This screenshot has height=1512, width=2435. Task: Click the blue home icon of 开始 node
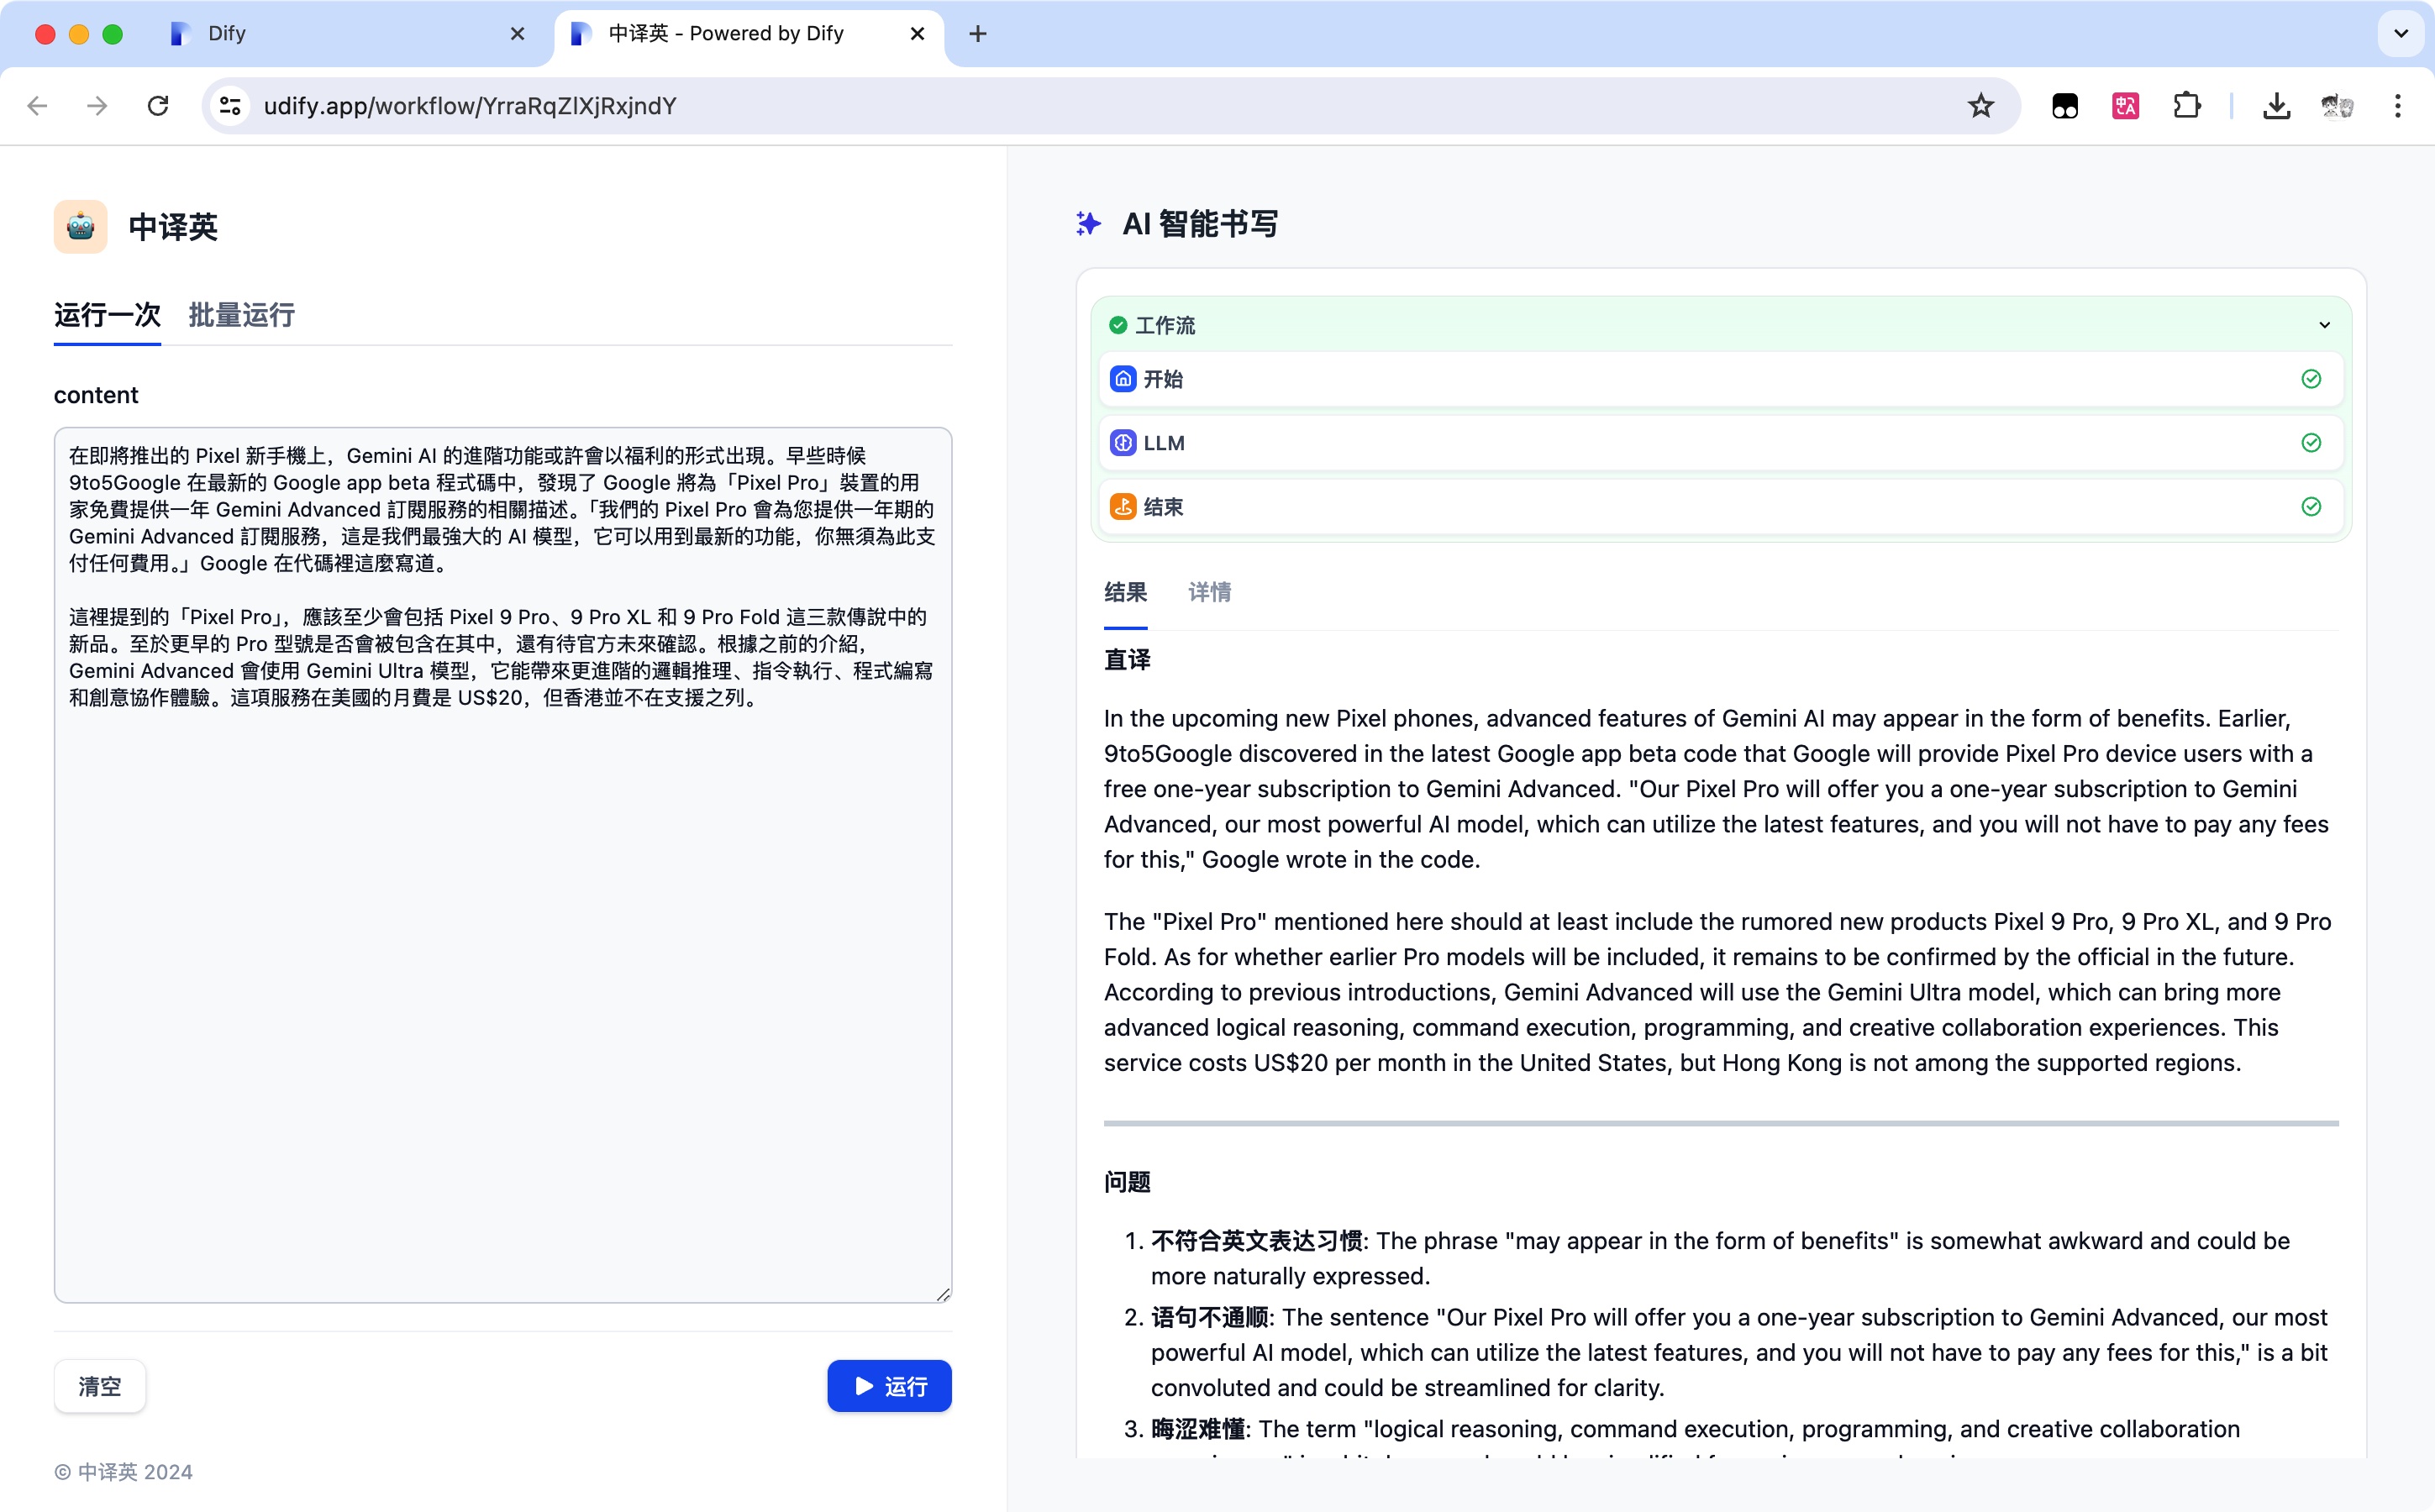pos(1123,379)
